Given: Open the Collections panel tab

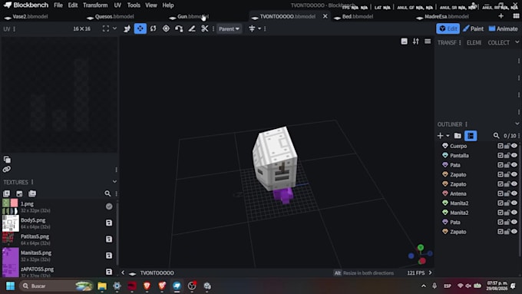Looking at the screenshot, I should coord(498,43).
